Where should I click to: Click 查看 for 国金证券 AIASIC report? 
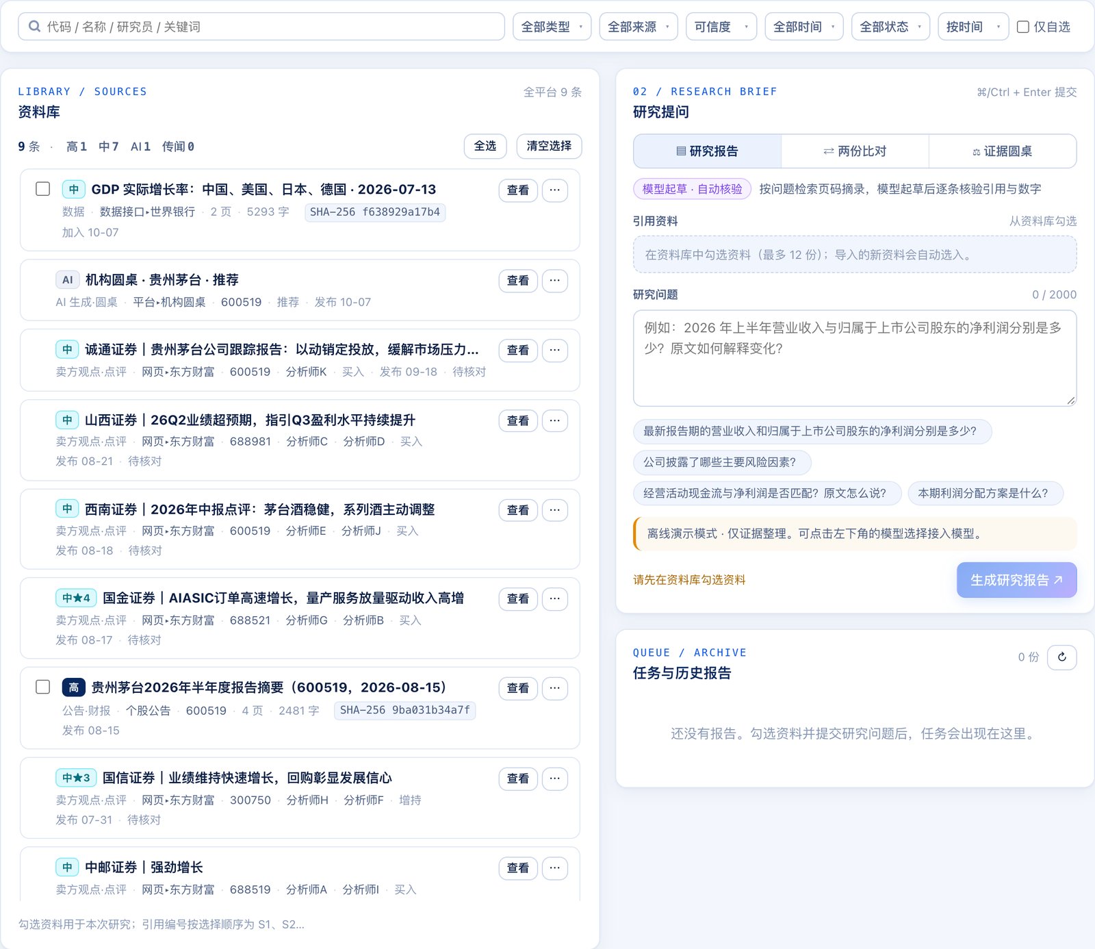pyautogui.click(x=518, y=598)
